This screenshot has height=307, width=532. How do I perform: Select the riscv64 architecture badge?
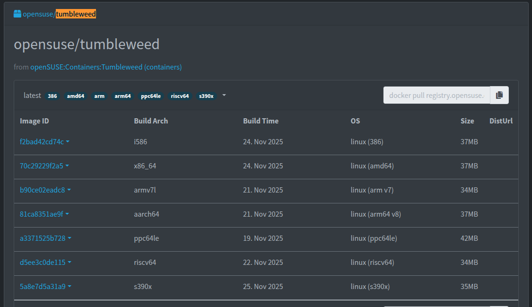(180, 96)
